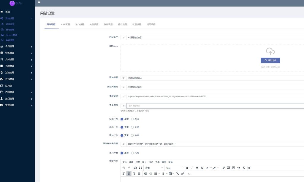Toggle bold formatting in the editor

pos(187,168)
